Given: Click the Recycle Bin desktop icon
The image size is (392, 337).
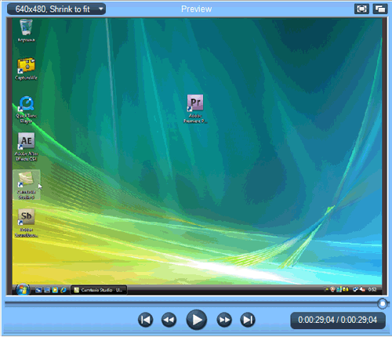Looking at the screenshot, I should [26, 31].
